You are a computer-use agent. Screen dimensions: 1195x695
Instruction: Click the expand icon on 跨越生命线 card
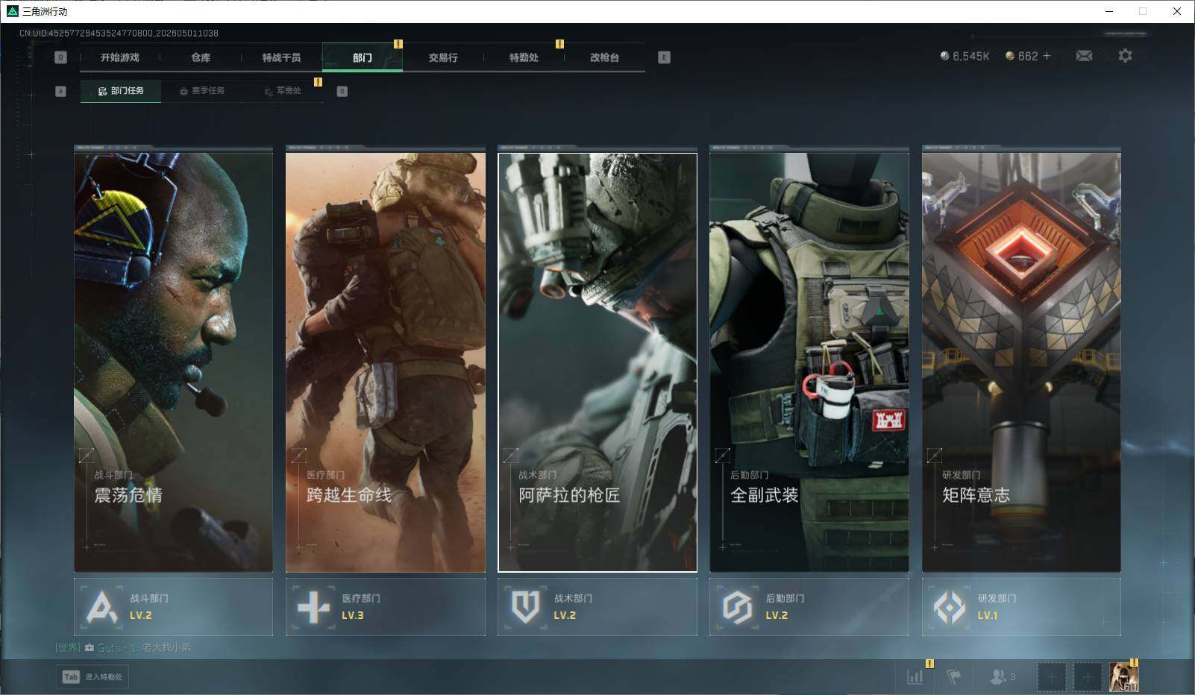click(x=298, y=455)
